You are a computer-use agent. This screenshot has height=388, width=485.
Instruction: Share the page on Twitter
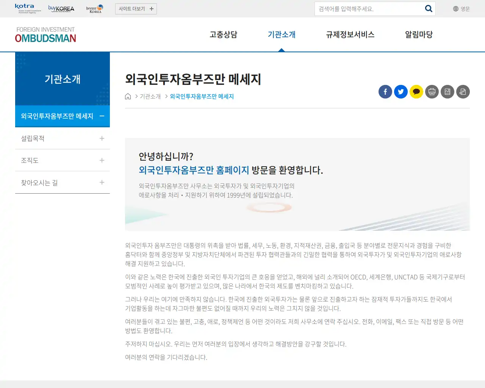tap(401, 92)
